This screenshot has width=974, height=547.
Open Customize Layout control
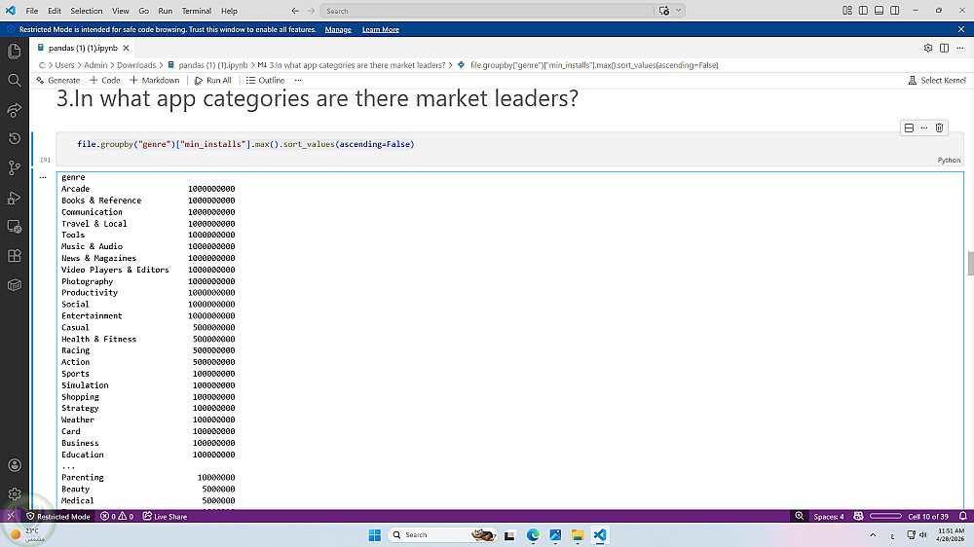(x=847, y=11)
